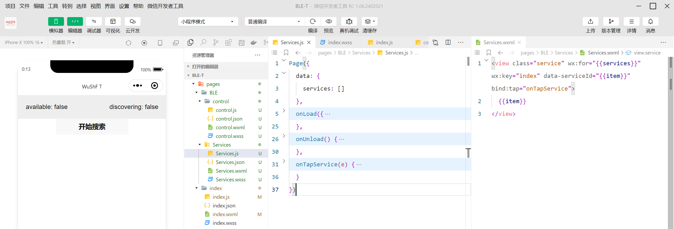Stop the simulator with the stop icon

[x=144, y=43]
